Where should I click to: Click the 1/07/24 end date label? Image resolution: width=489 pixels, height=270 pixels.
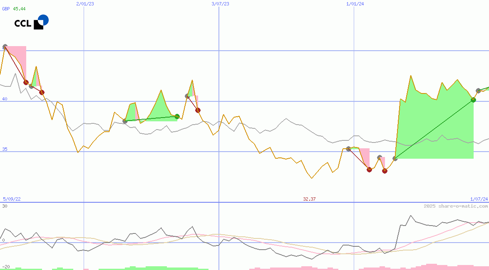(x=479, y=199)
